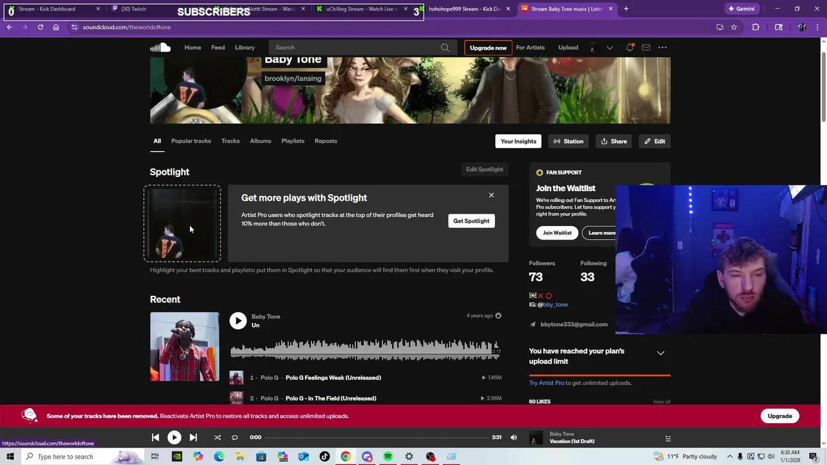Click the Upgrade now button
This screenshot has width=827, height=465.
click(x=488, y=48)
